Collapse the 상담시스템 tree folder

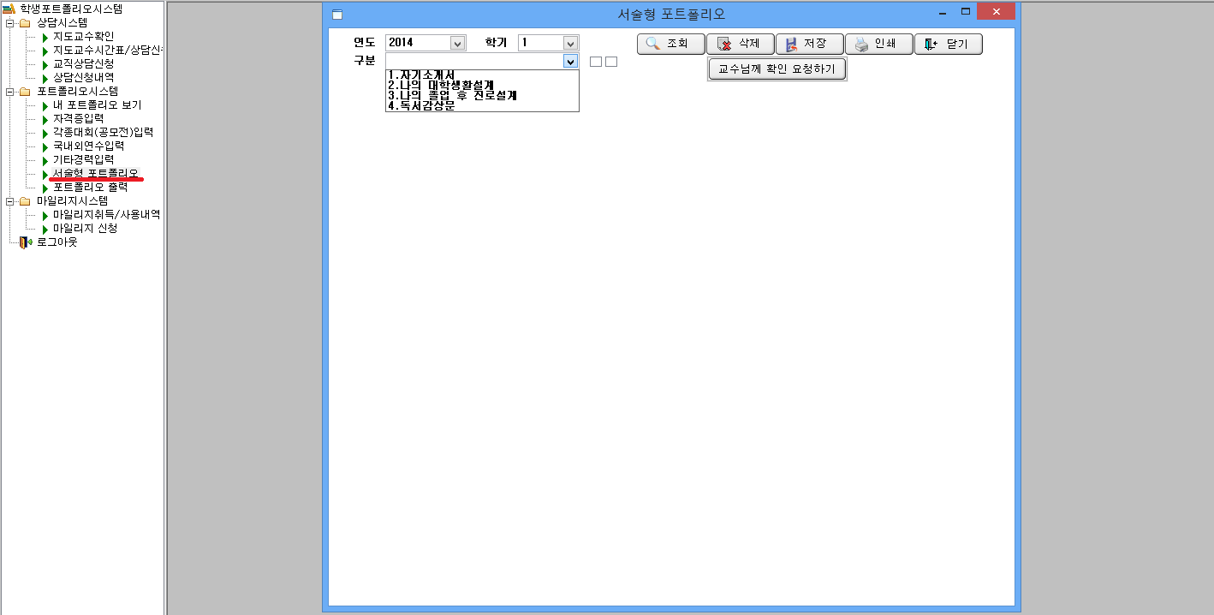9,23
